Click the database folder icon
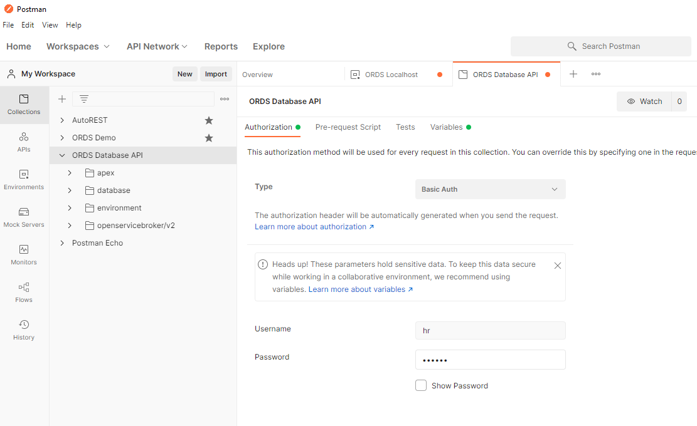This screenshot has width=697, height=426. (89, 190)
